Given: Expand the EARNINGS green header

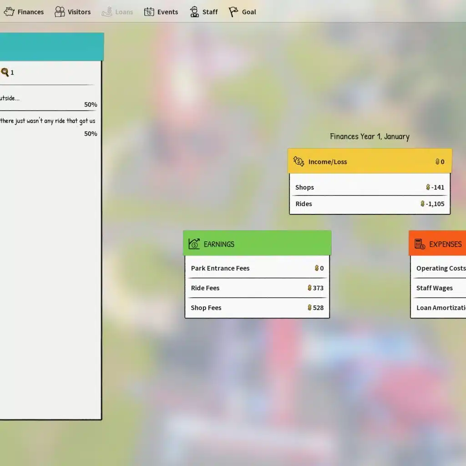Looking at the screenshot, I should [x=257, y=244].
